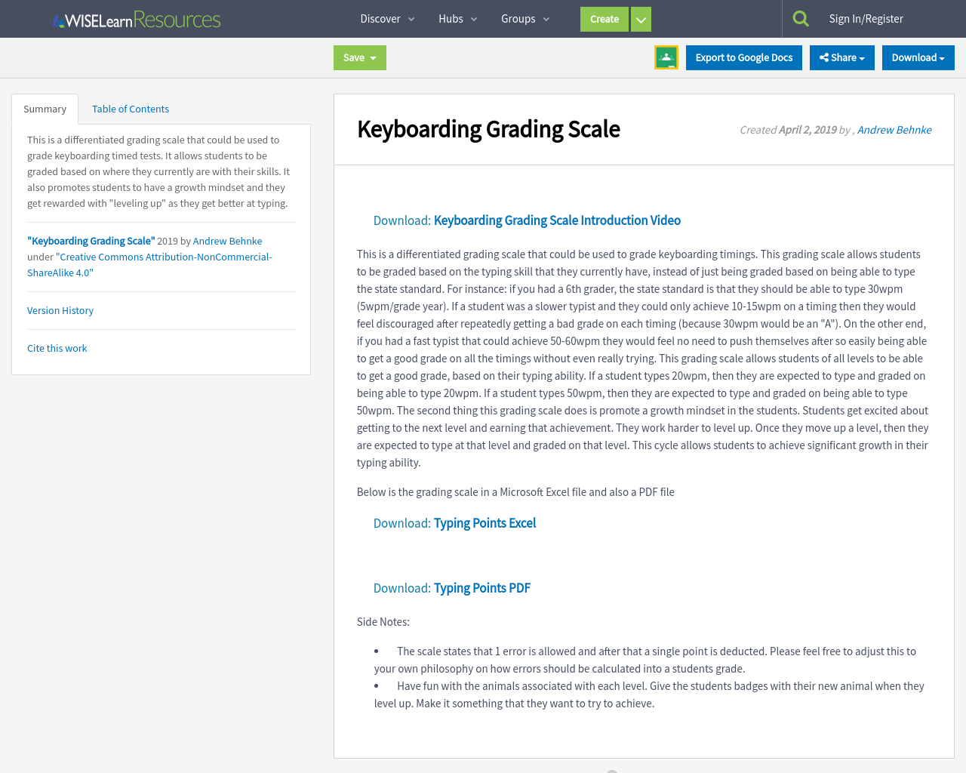Open the Discover menu
The width and height of the screenshot is (966, 773).
(380, 18)
